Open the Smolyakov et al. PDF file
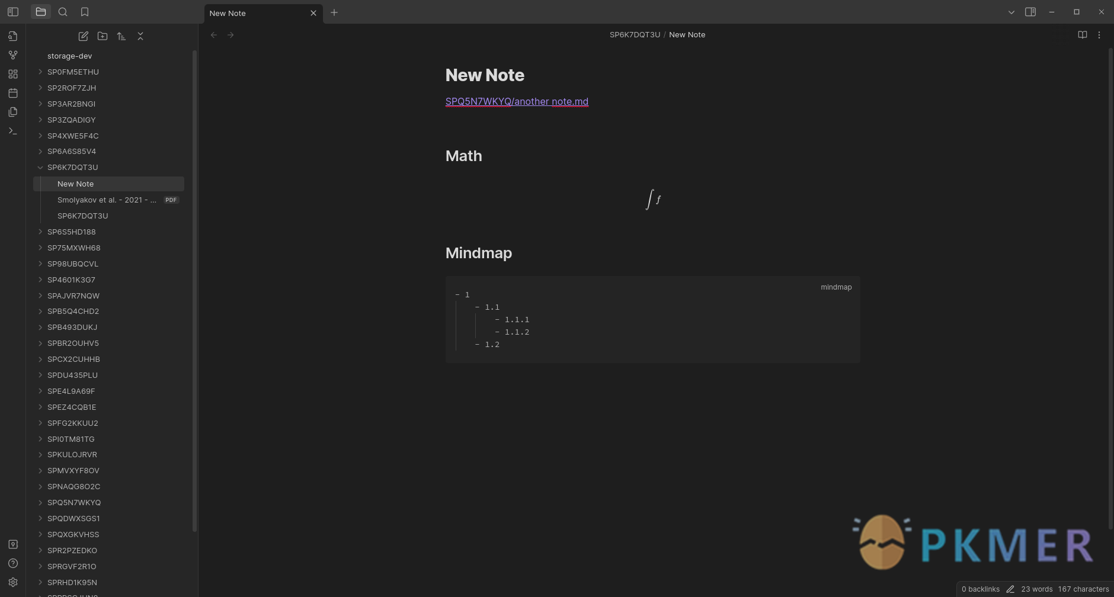This screenshot has height=597, width=1114. tap(107, 200)
